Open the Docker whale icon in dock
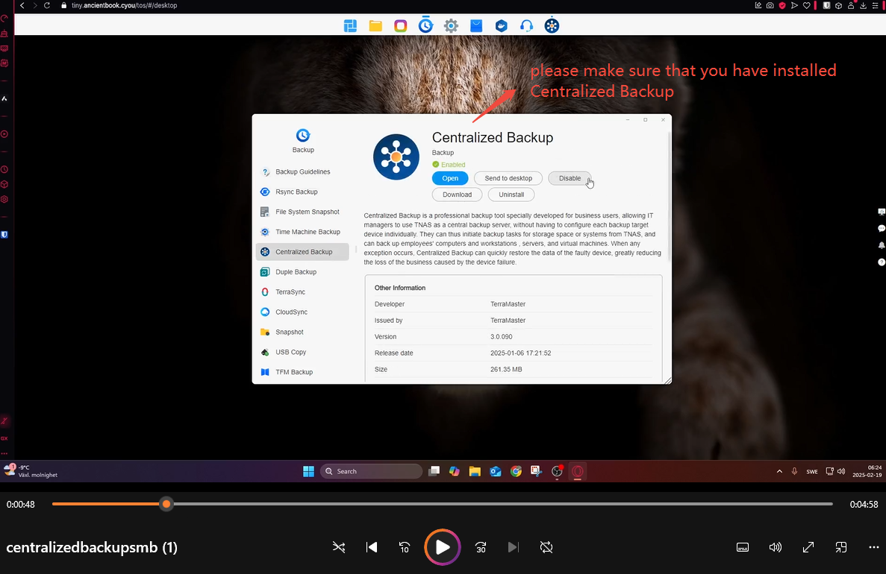 (x=501, y=25)
